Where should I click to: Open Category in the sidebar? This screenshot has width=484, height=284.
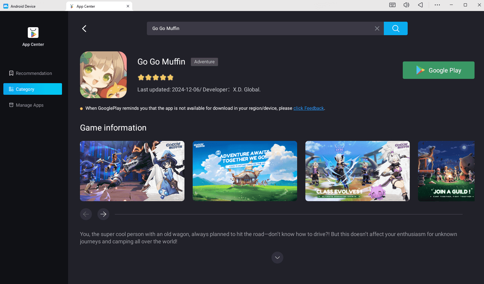coord(33,89)
